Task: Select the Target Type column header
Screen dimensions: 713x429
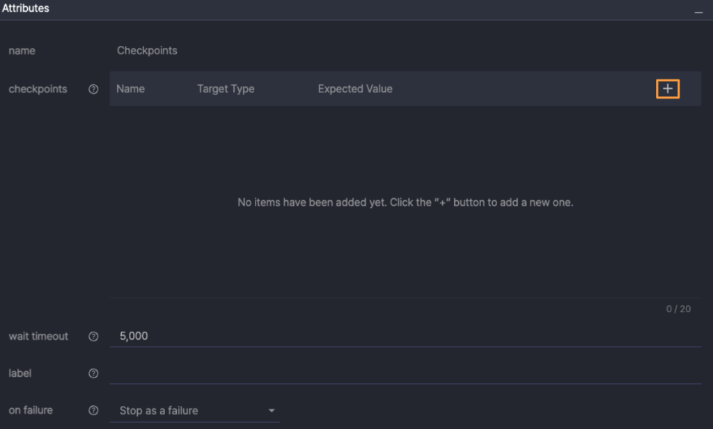Action: click(226, 89)
